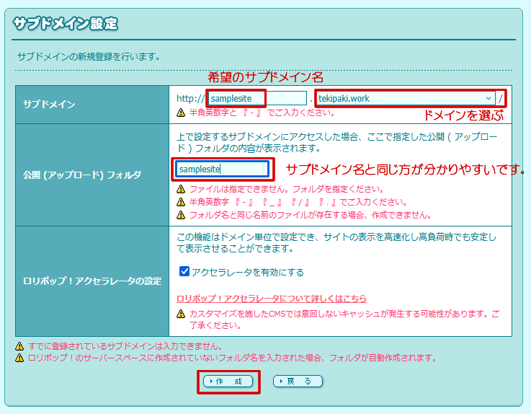Open 'ロリポップ！アクセラレータについて詳しくはこちら' link
Screen dimensions: 531x414
pos(271,298)
